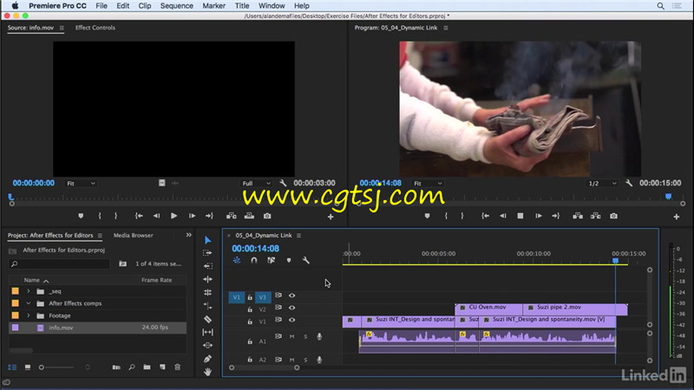The image size is (694, 390).
Task: Hide track V2 output eye
Action: click(291, 308)
